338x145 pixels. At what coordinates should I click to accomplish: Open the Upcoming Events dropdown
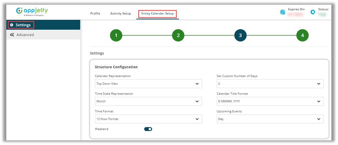[270, 119]
